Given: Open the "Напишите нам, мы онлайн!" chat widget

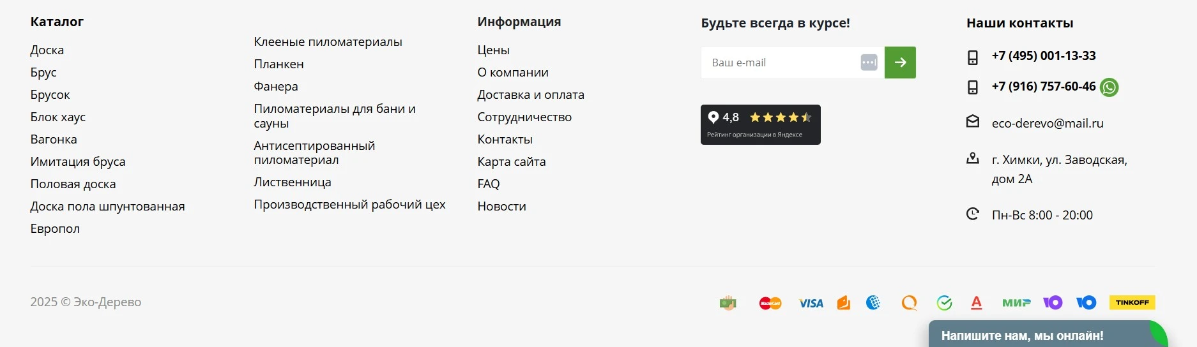Looking at the screenshot, I should coord(1022,336).
